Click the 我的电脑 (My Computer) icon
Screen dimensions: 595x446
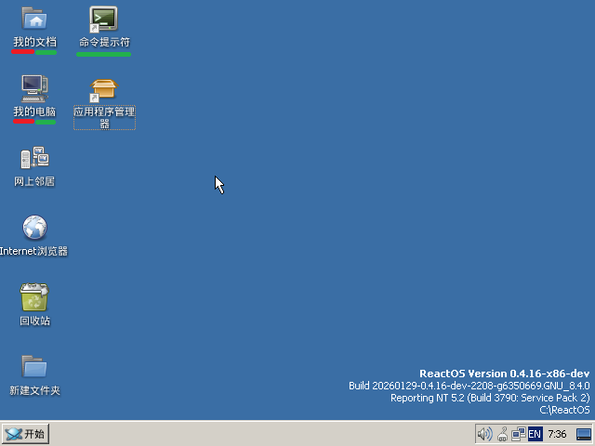coord(34,88)
